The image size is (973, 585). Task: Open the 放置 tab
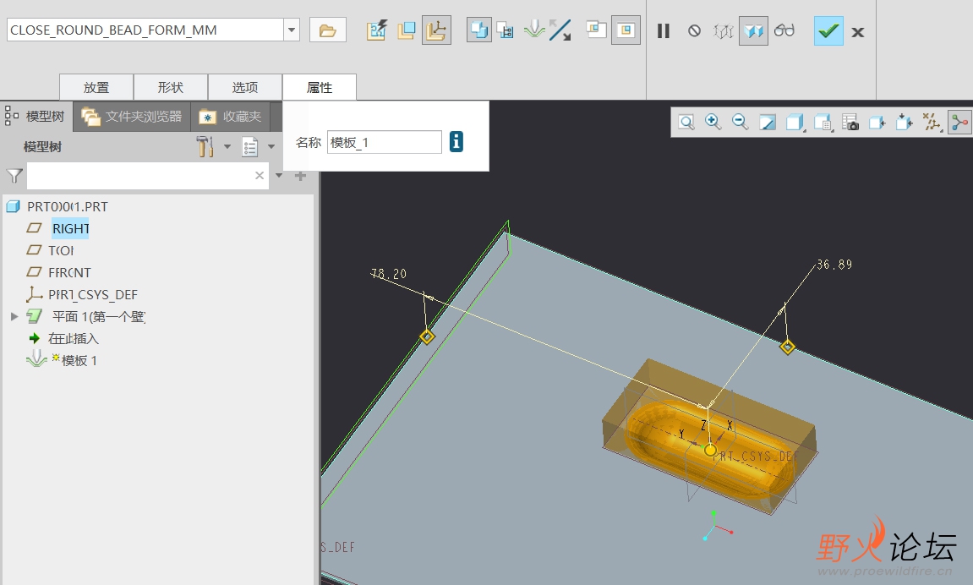pyautogui.click(x=96, y=87)
